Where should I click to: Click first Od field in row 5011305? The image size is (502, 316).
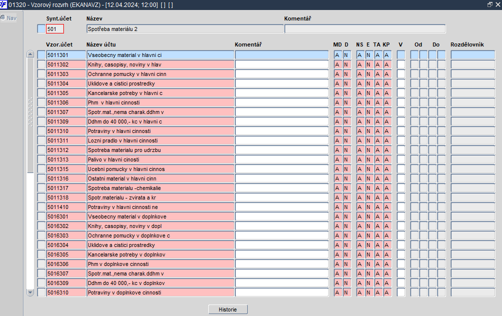point(414,93)
